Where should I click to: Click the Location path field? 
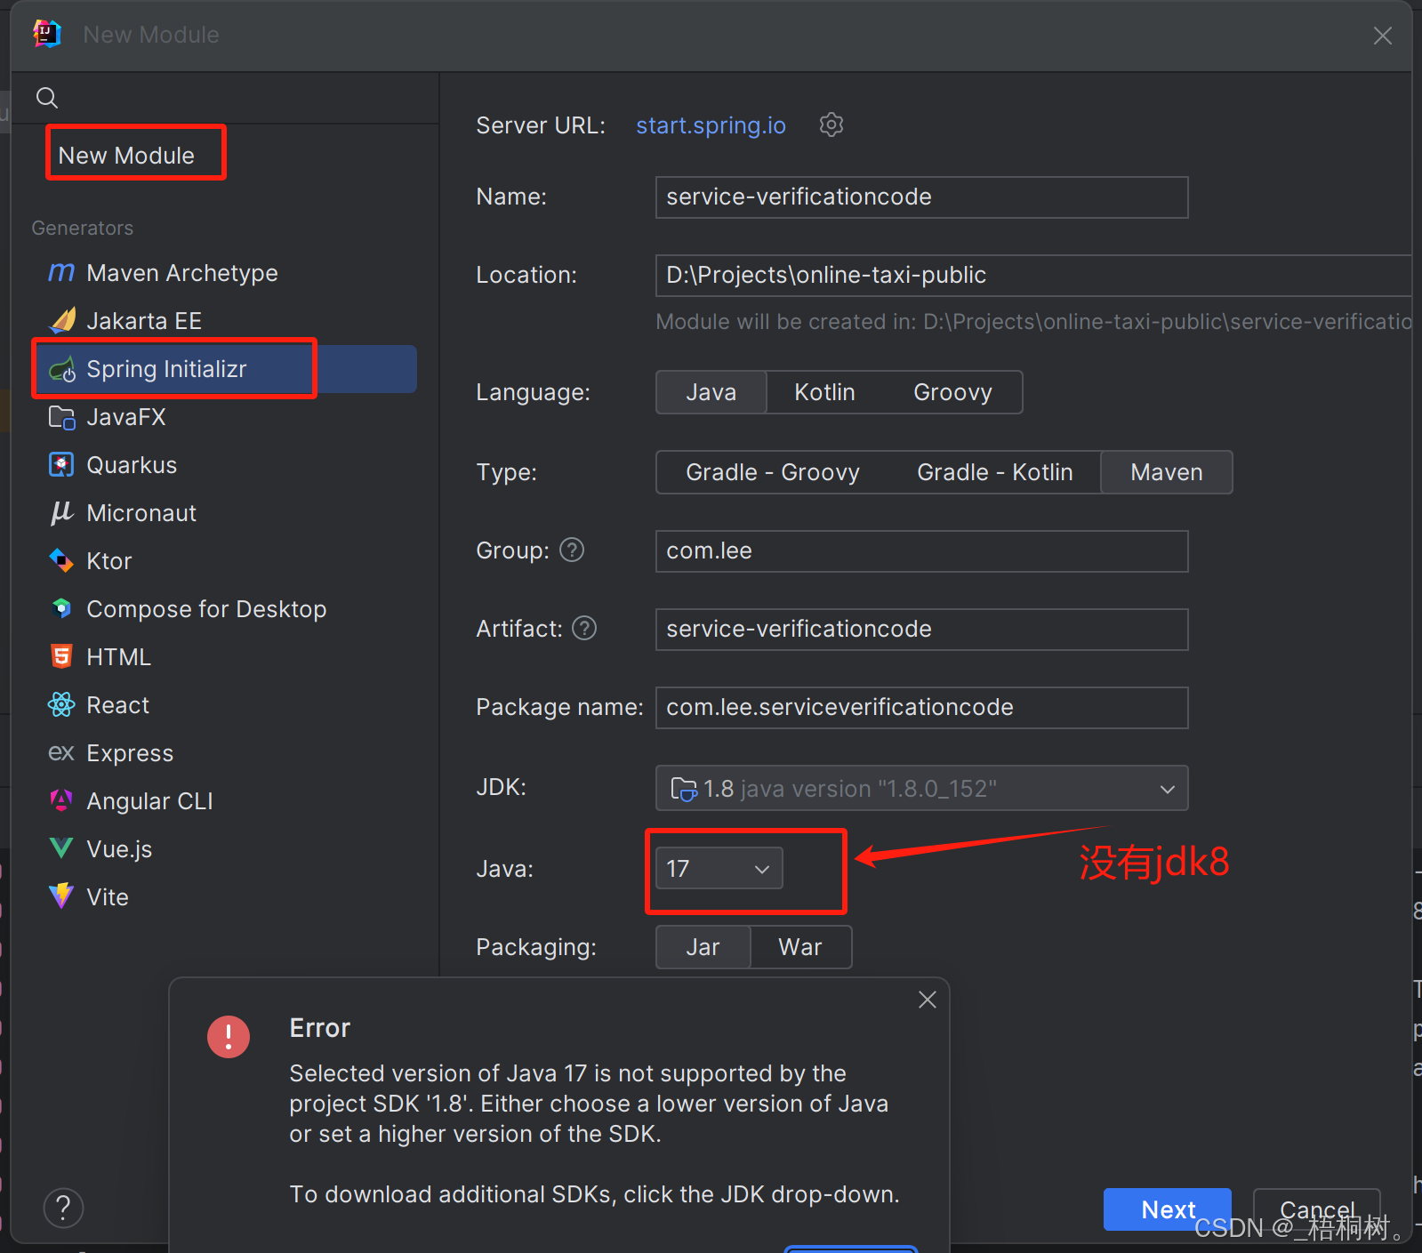point(1034,276)
